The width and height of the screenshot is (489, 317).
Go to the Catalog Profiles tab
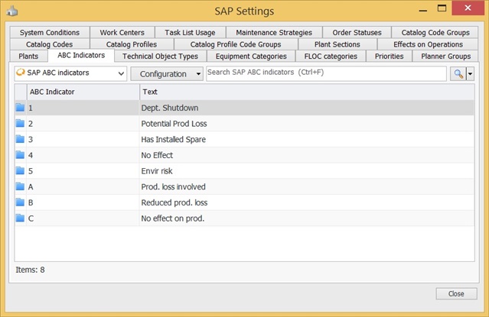132,44
